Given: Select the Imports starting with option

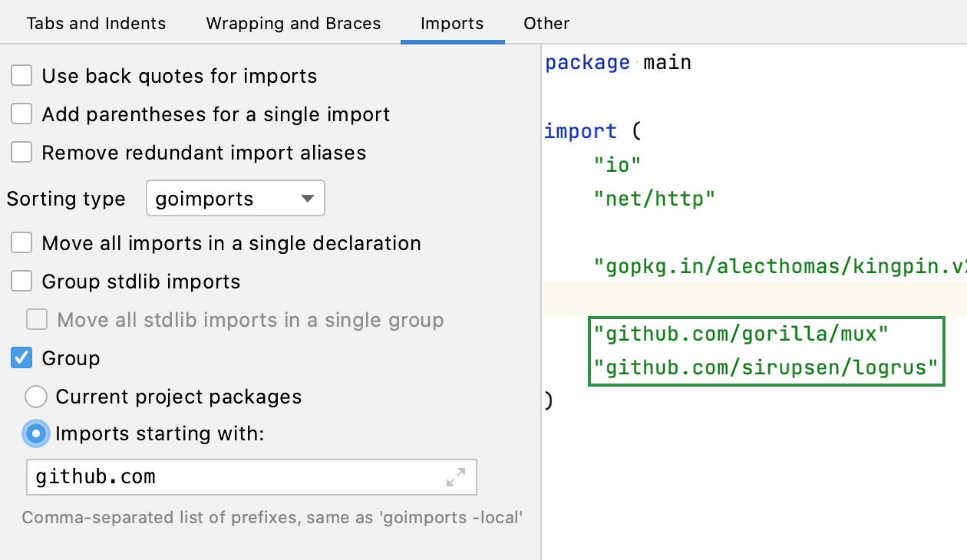Looking at the screenshot, I should pyautogui.click(x=35, y=433).
